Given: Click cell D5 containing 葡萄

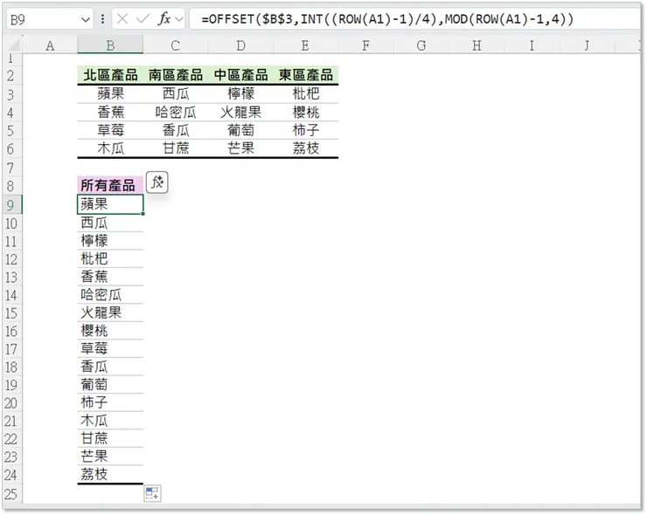Looking at the screenshot, I should 240,130.
